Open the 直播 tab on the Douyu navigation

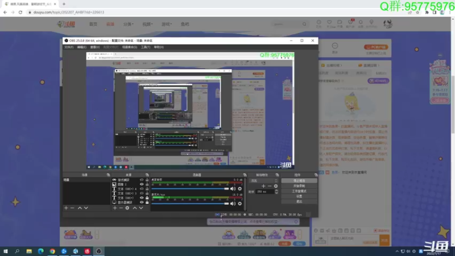coord(110,24)
